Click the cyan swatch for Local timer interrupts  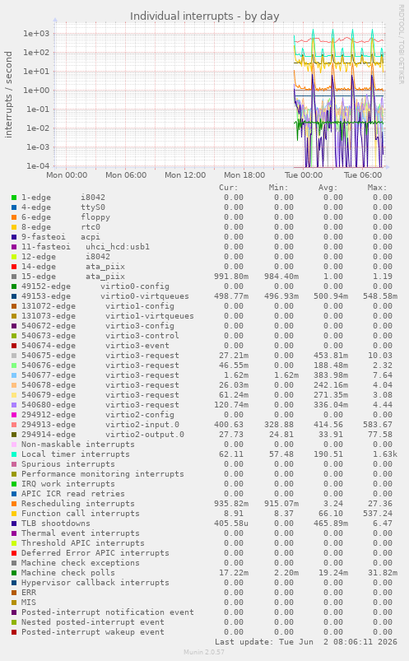(x=14, y=454)
